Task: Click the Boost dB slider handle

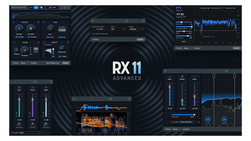Action: (181, 22)
